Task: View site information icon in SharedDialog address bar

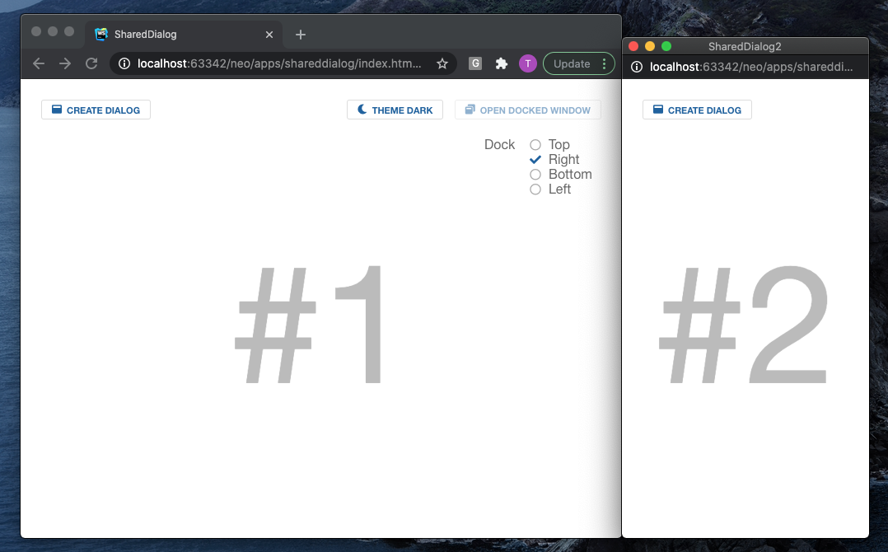Action: pos(124,63)
